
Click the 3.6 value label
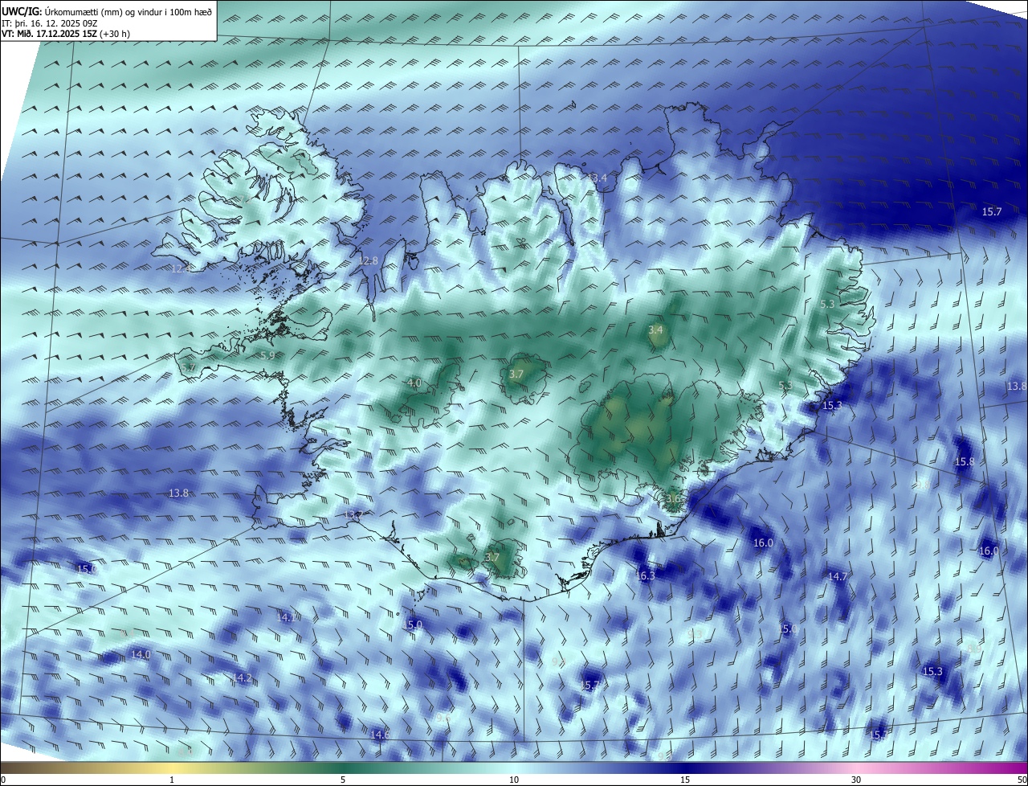pos(673,498)
